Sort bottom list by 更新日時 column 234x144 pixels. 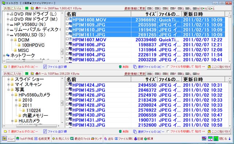coord(203,79)
